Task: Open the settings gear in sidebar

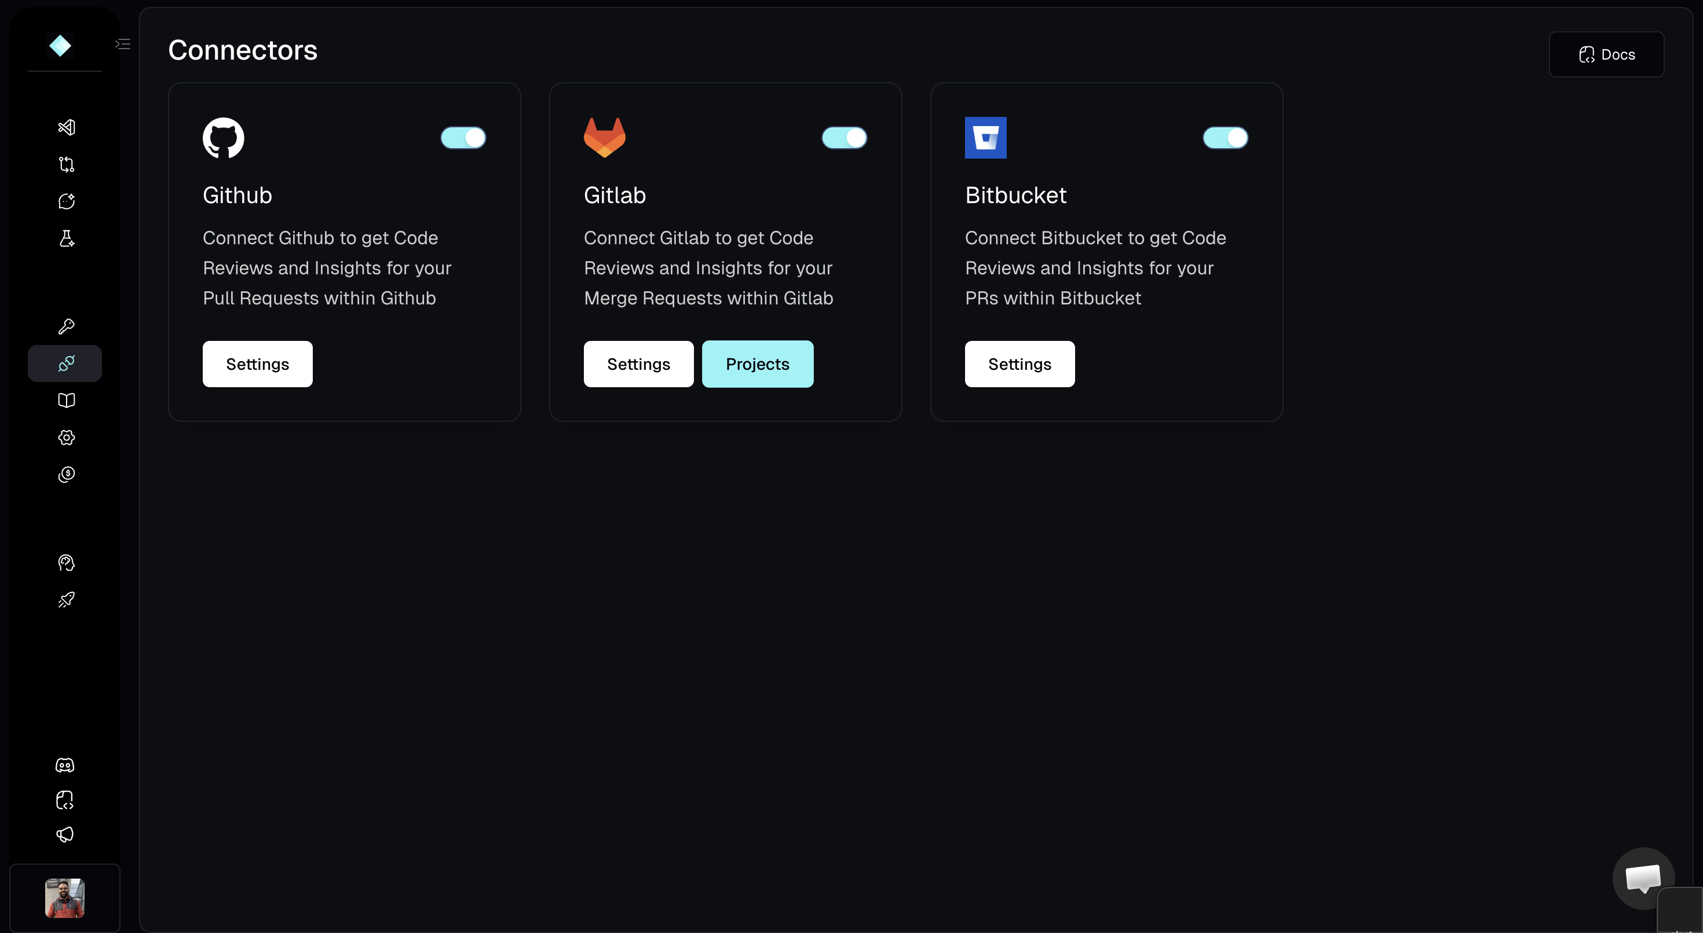Action: (65, 438)
